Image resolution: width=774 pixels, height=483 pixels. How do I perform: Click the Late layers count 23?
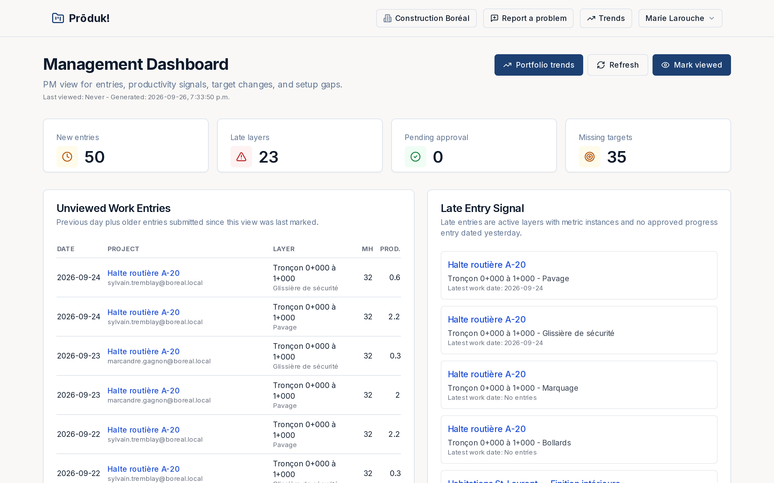click(268, 157)
